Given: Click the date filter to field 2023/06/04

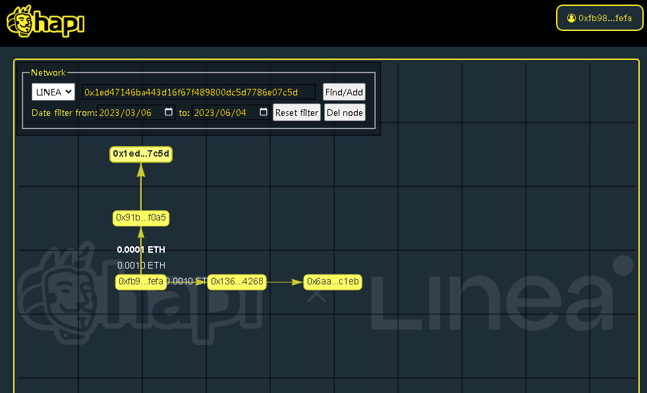Looking at the screenshot, I should (231, 113).
